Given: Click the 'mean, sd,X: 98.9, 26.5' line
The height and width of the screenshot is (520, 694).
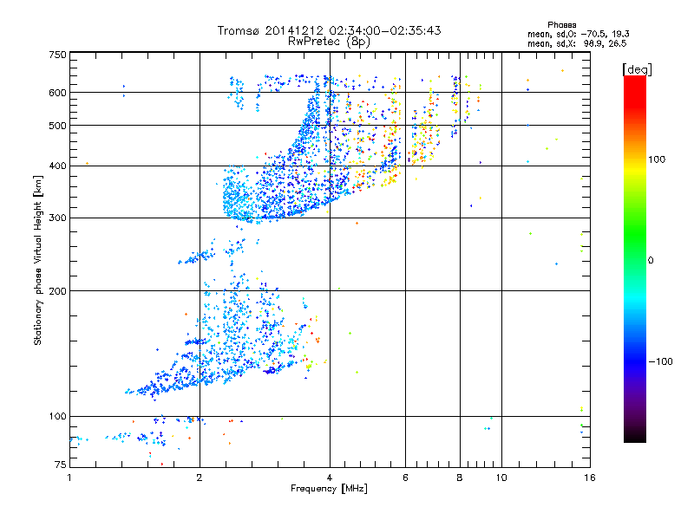Looking at the screenshot, I should pos(577,43).
